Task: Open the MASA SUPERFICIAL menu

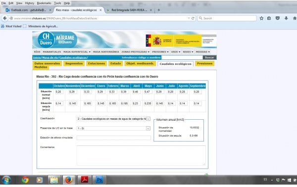Action: (x=77, y=52)
